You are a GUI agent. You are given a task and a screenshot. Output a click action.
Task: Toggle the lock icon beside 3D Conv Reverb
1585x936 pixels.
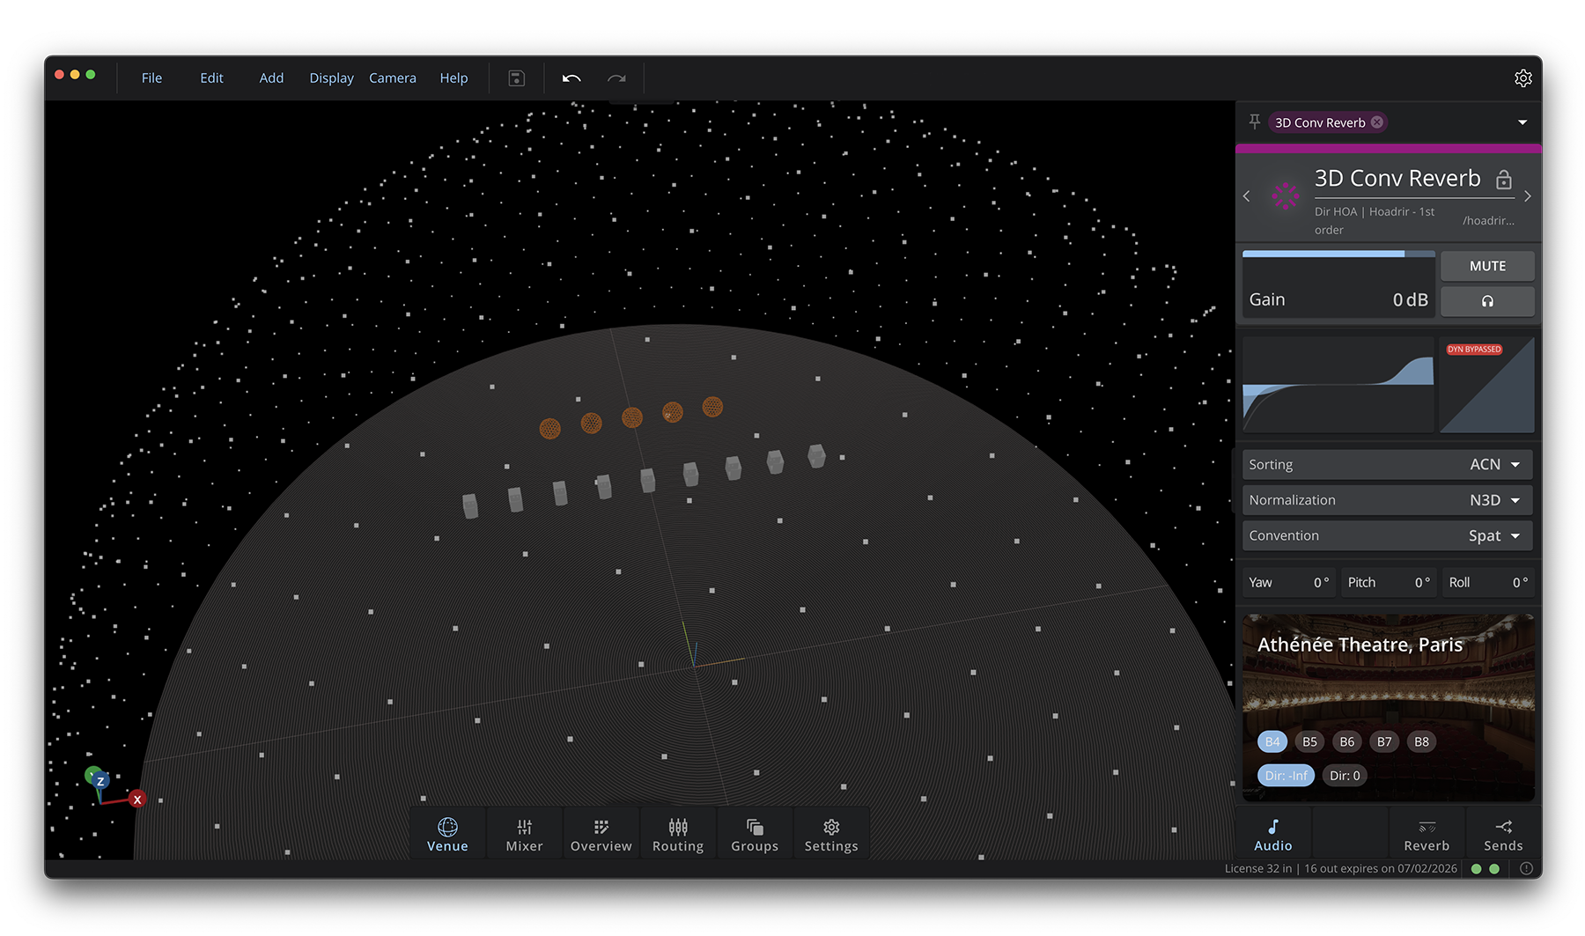(1504, 180)
